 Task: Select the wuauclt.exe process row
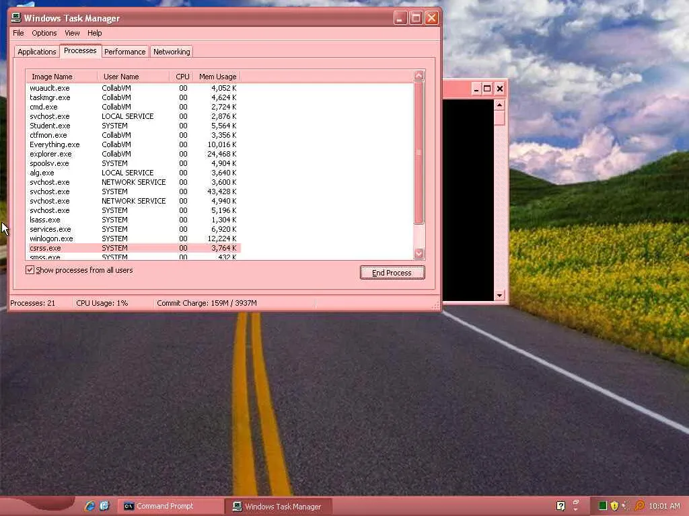click(x=133, y=88)
